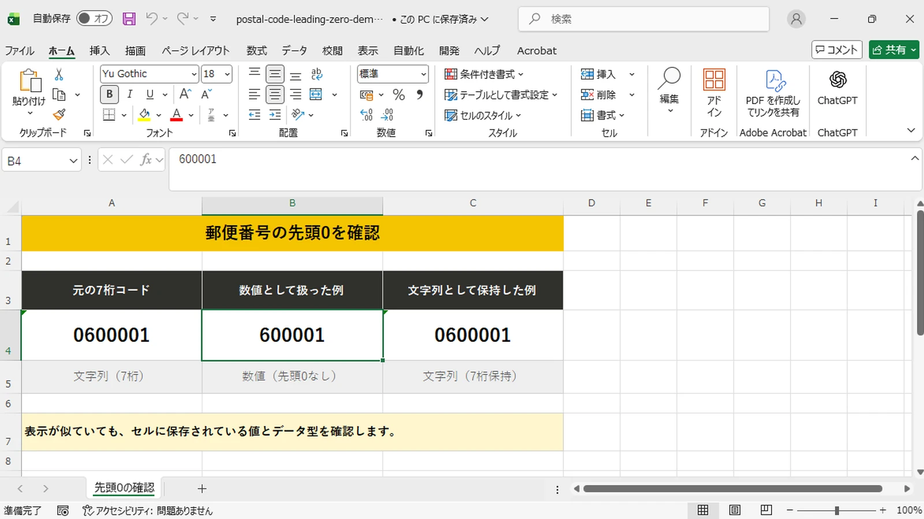Toggle the AutoSave switch
Image resolution: width=924 pixels, height=519 pixels.
[94, 19]
